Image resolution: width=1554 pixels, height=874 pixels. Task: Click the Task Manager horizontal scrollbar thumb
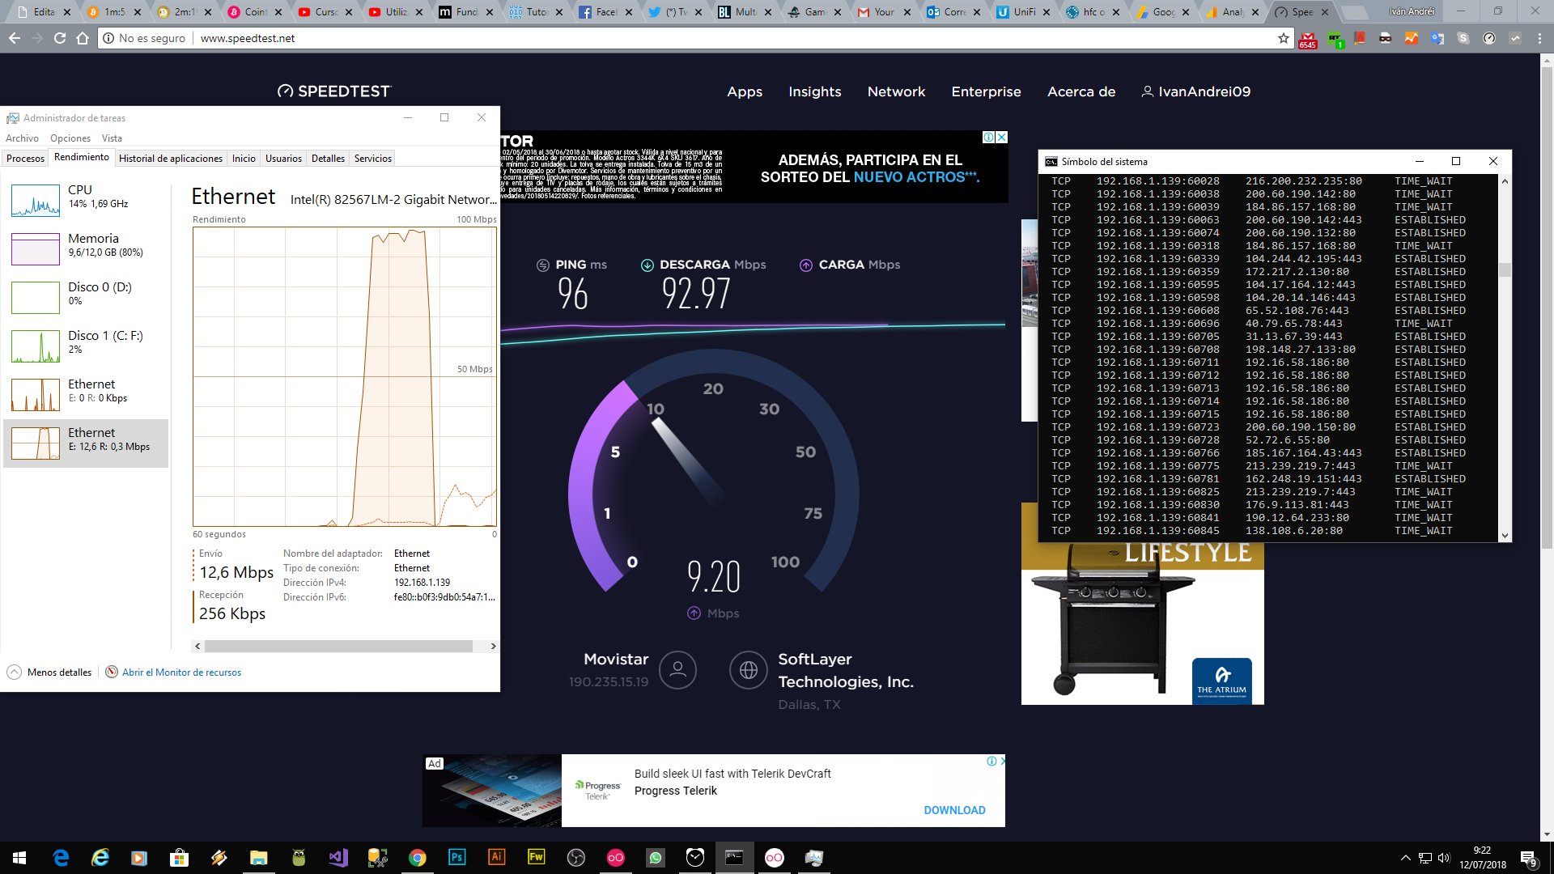tap(338, 646)
